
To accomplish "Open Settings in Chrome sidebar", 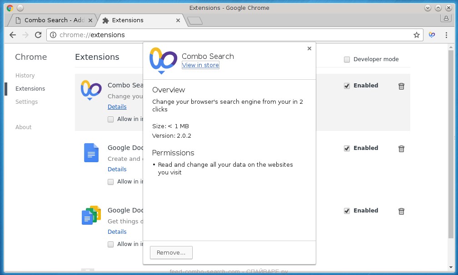I will click(26, 102).
